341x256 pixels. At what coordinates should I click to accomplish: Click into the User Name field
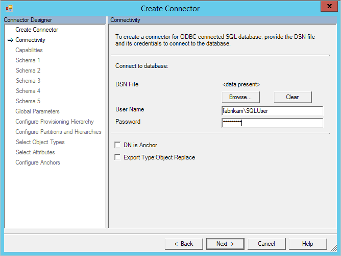[272, 111]
